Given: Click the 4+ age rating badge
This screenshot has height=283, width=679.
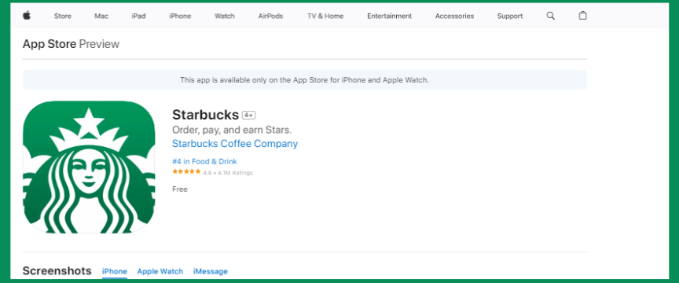Looking at the screenshot, I should 248,116.
